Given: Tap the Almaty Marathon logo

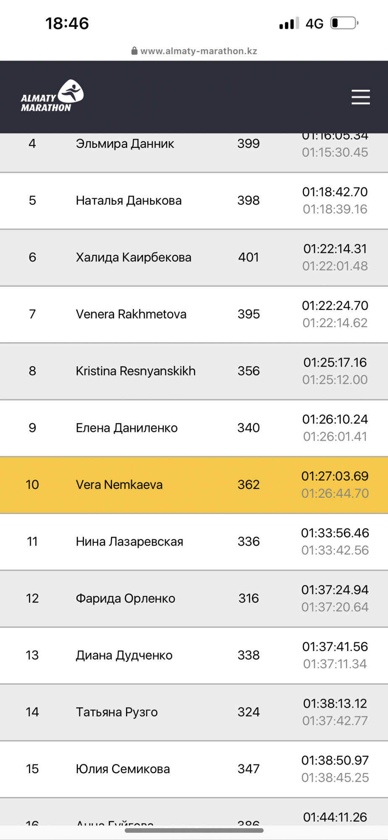Looking at the screenshot, I should coord(52,96).
